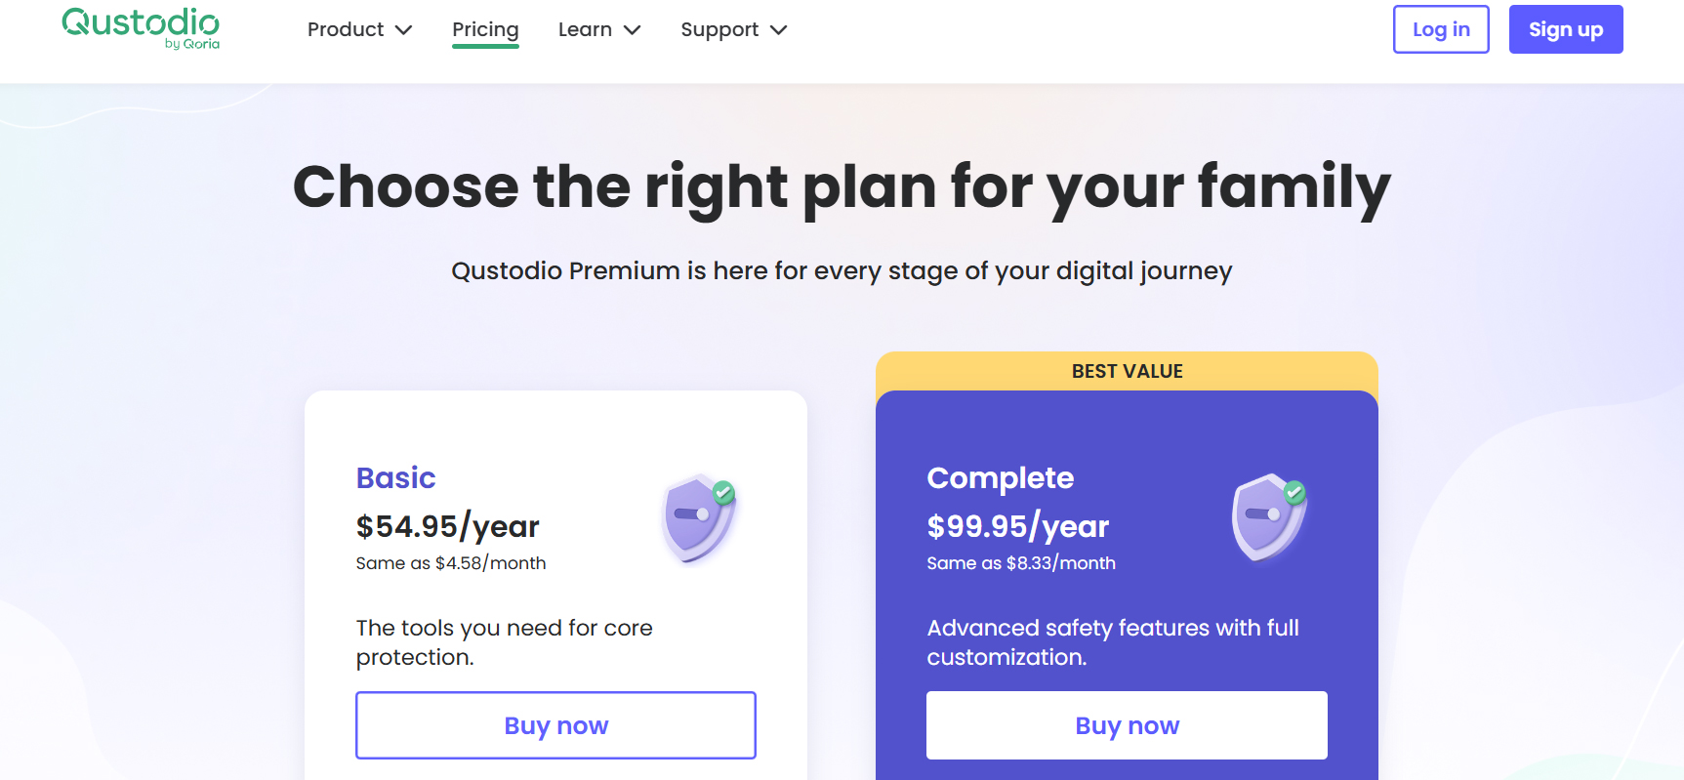Click the BEST VALUE banner
This screenshot has width=1684, height=780.
(x=1127, y=371)
